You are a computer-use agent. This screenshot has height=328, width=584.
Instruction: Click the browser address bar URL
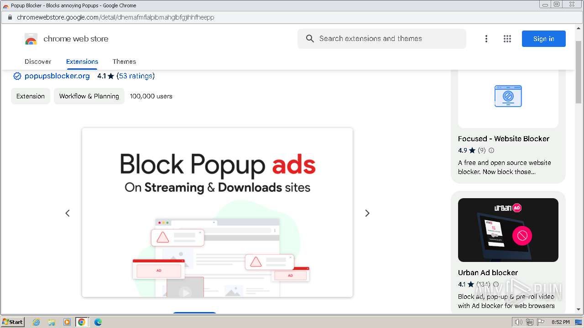click(115, 17)
